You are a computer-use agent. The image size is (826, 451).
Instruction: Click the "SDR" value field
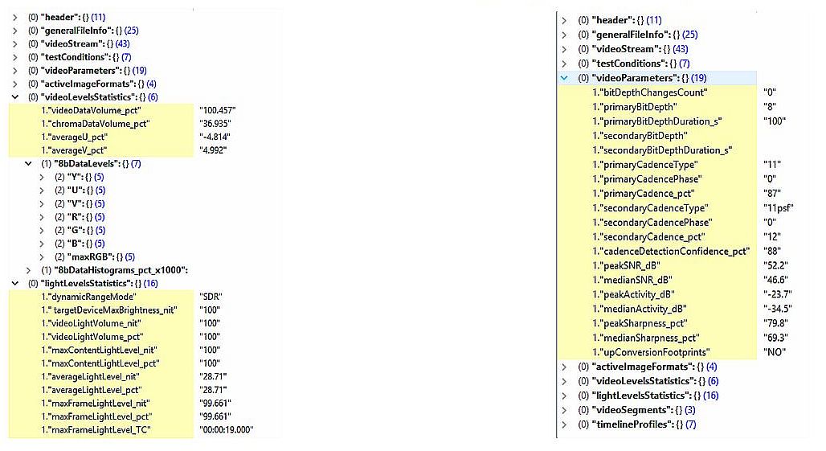(211, 297)
